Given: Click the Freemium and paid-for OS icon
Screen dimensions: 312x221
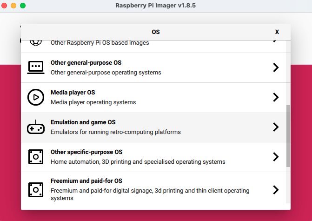Looking at the screenshot, I should (x=36, y=189).
